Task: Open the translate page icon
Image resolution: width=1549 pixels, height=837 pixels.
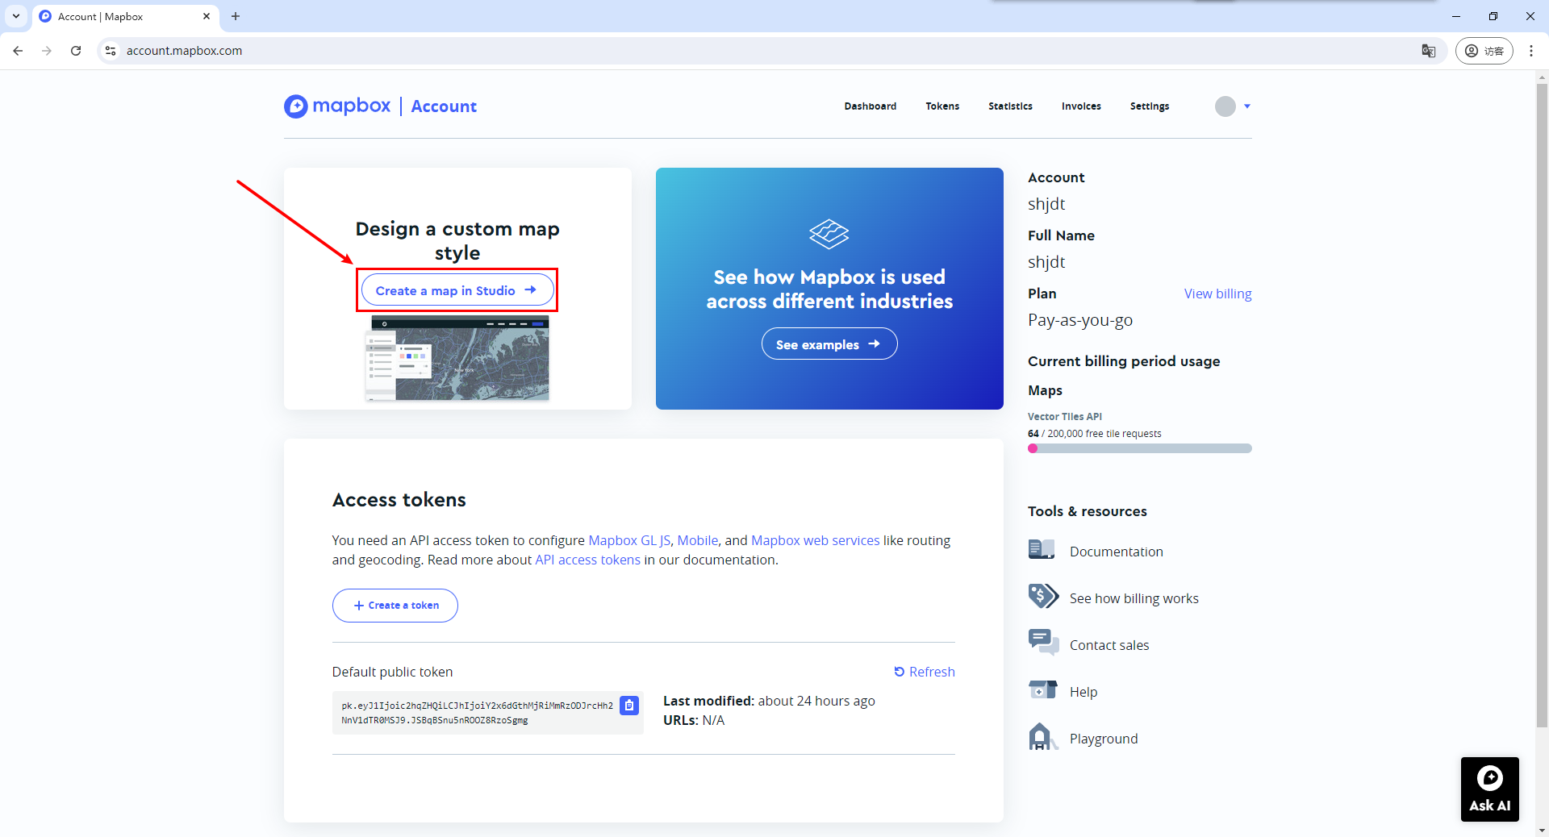Action: 1429,51
